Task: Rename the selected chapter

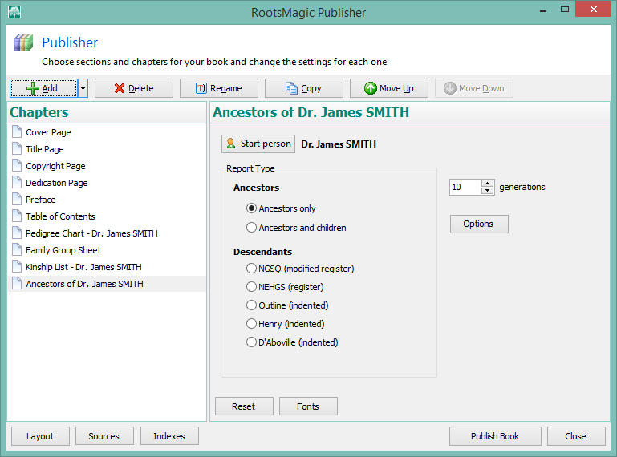Action: pyautogui.click(x=219, y=88)
